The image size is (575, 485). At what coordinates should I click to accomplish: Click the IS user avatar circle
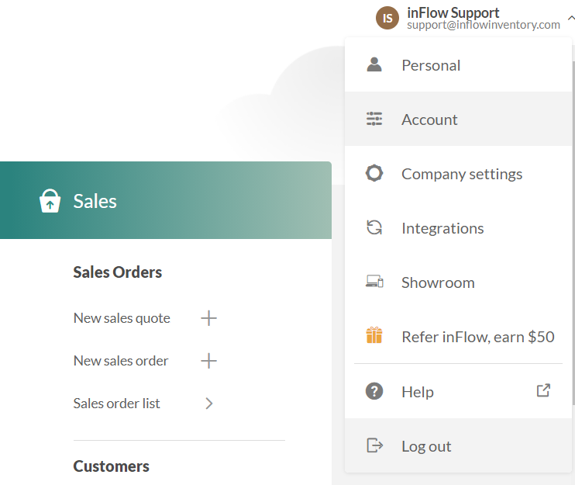click(x=387, y=18)
